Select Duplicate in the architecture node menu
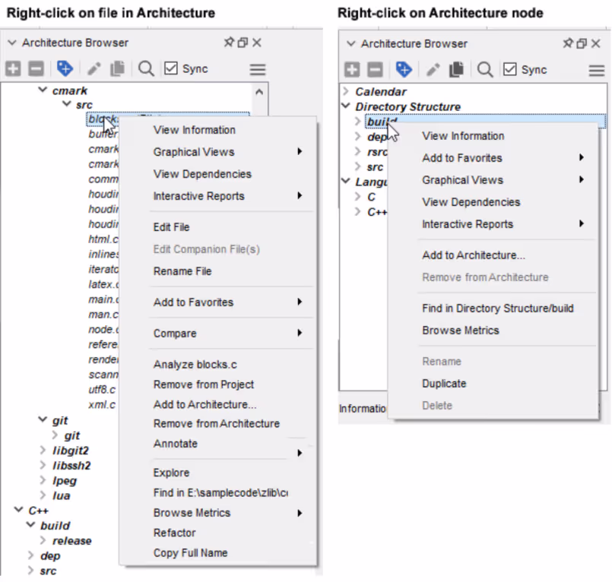 click(x=493, y=384)
